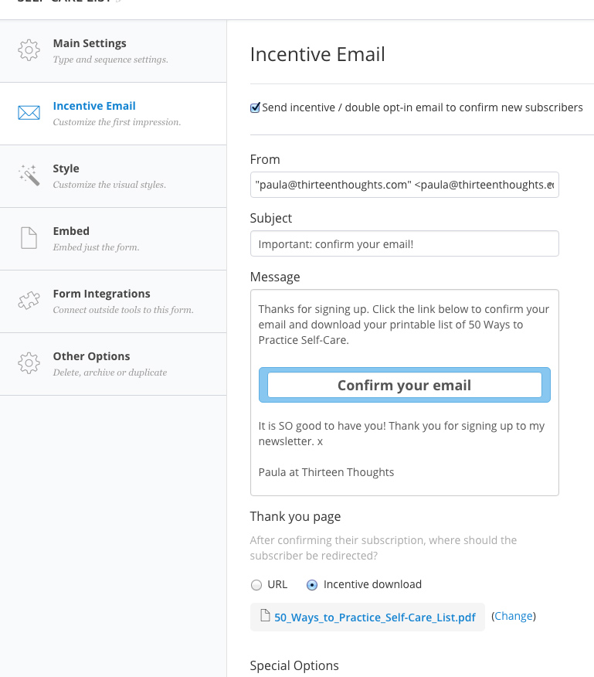
Task: Go to the Embed section
Action: (71, 232)
